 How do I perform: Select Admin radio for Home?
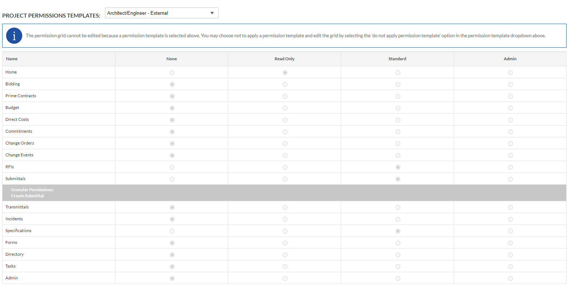coord(510,72)
